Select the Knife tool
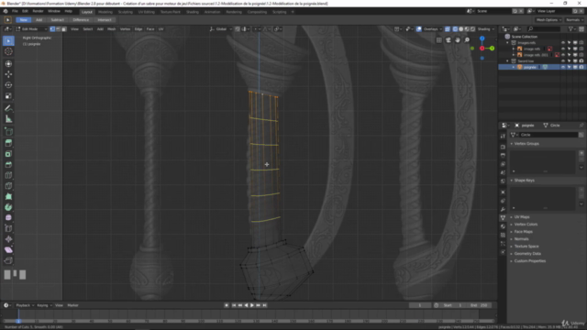This screenshot has height=330, width=587. (x=8, y=186)
